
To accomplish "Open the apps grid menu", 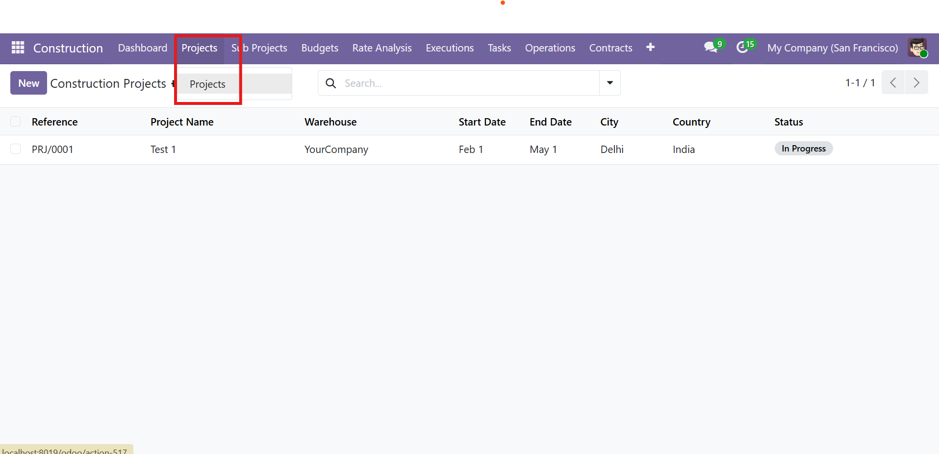I will pyautogui.click(x=17, y=48).
